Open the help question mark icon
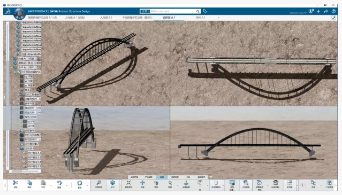 point(333,11)
